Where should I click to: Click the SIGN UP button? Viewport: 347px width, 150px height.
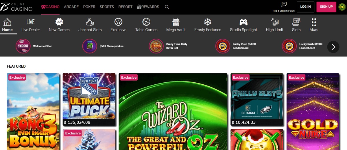tap(326, 7)
